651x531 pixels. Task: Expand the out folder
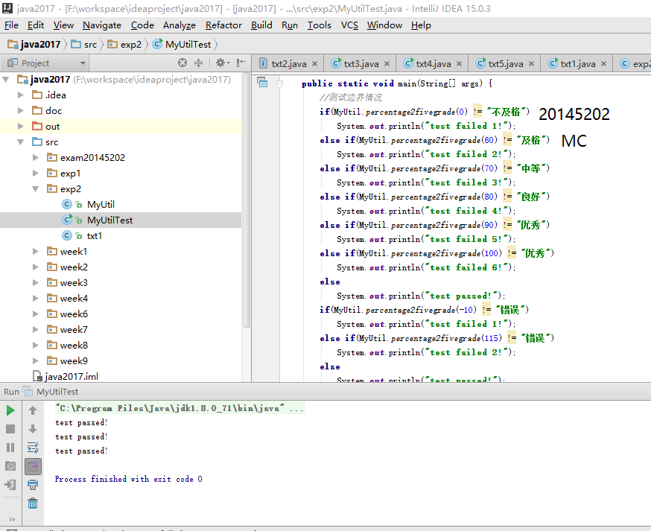pos(20,126)
